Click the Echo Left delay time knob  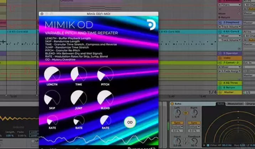click(x=177, y=112)
